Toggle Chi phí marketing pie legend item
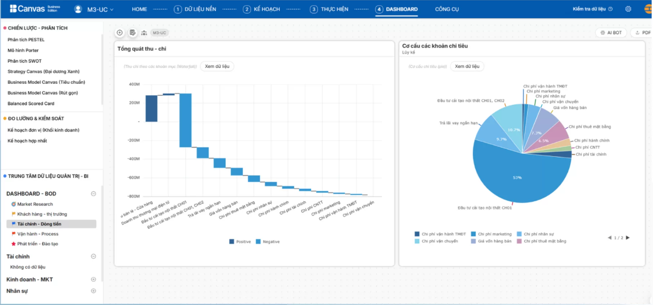Viewport: 653px width, 305px height. [491, 234]
